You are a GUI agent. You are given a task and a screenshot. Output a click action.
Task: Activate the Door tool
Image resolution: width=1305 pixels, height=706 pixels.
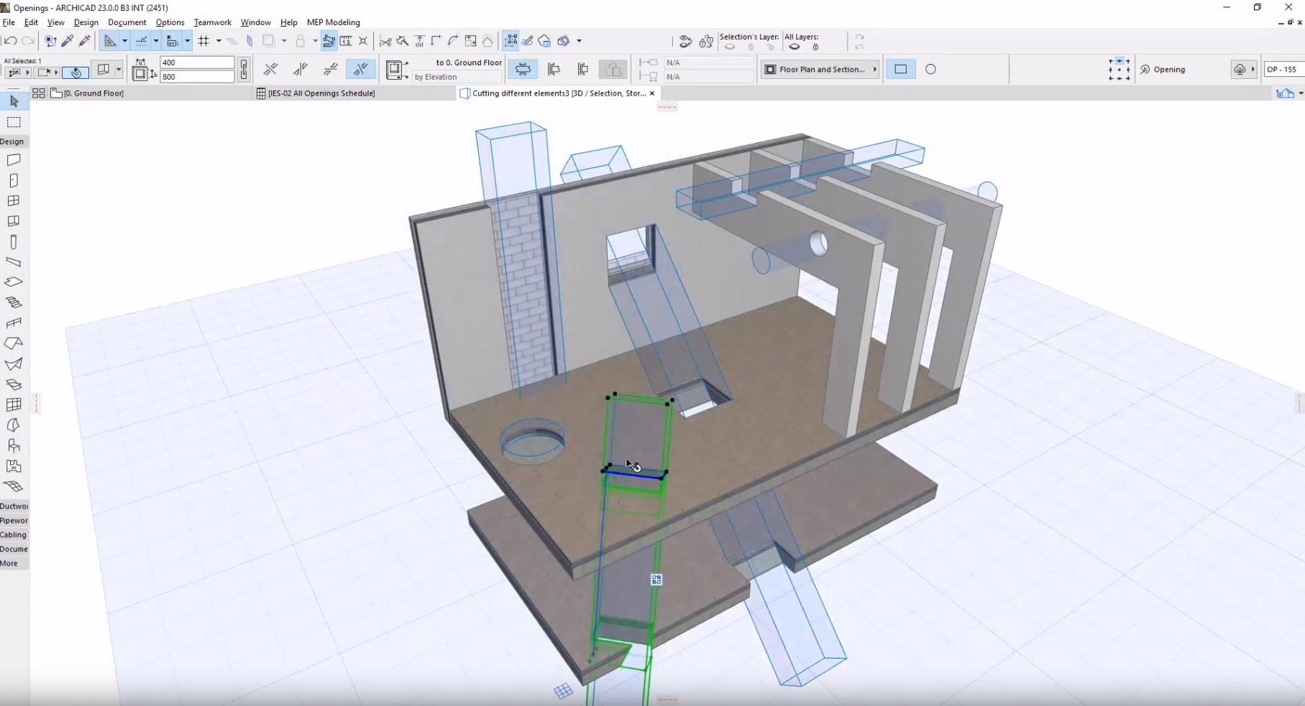coord(14,180)
